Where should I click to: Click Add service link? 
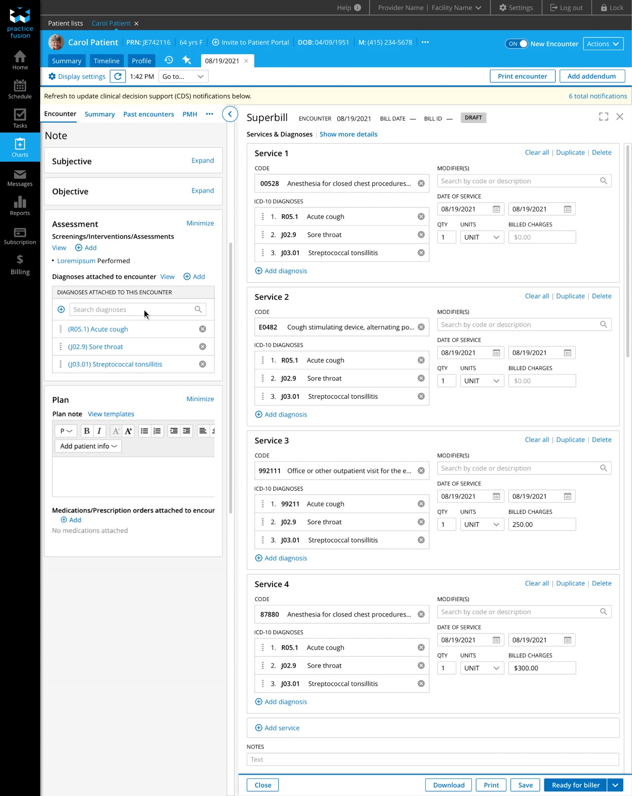[277, 728]
